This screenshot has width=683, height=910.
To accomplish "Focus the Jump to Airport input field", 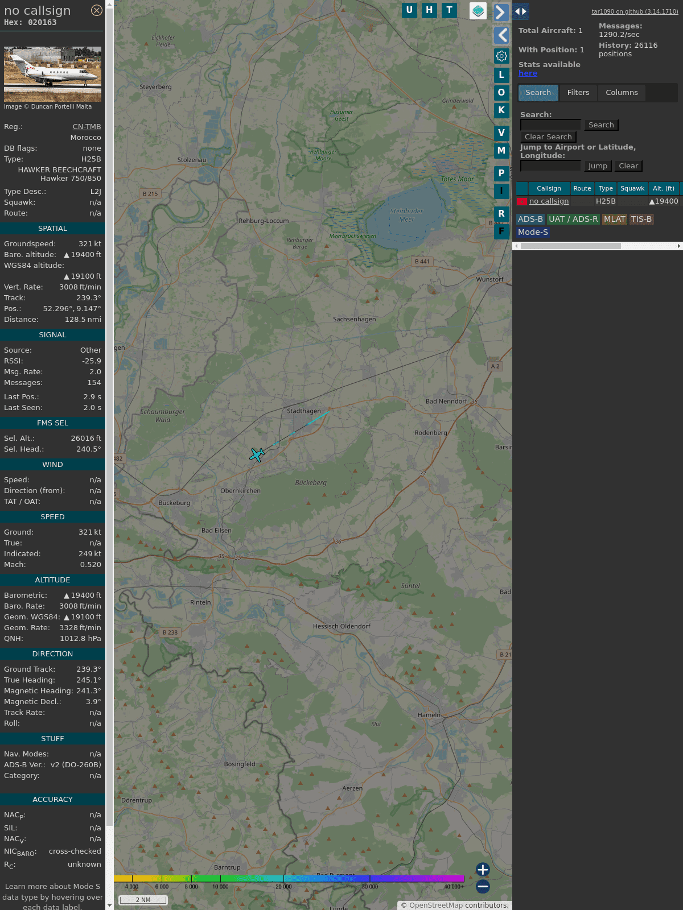I will (550, 166).
